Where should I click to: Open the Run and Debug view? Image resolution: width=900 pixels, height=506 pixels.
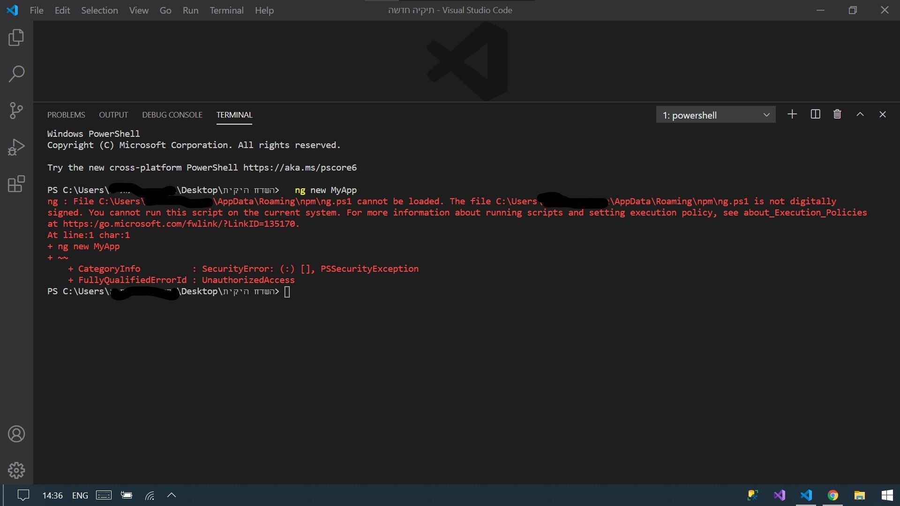(16, 147)
